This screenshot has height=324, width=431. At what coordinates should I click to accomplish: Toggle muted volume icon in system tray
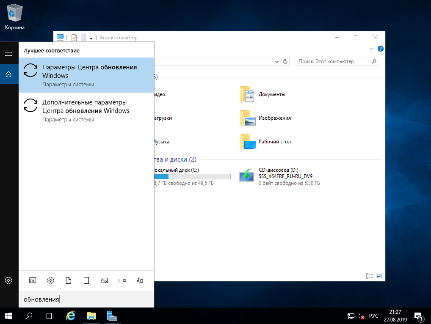click(361, 316)
